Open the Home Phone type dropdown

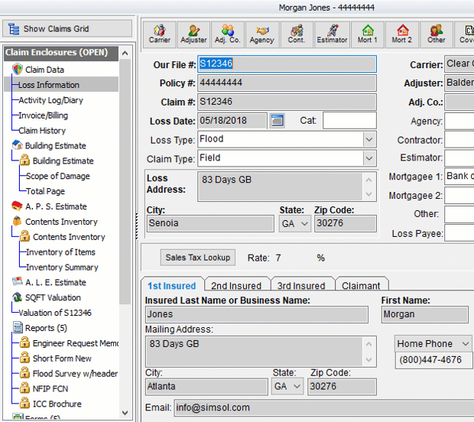(465, 344)
